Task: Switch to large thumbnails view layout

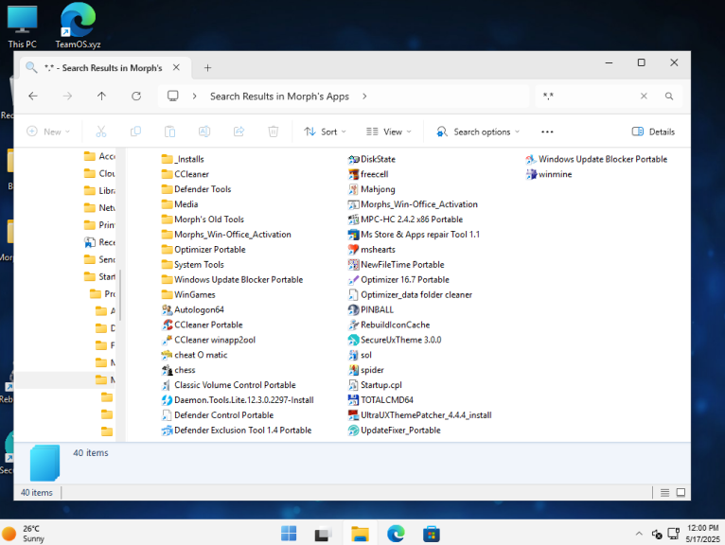Action: coord(681,493)
